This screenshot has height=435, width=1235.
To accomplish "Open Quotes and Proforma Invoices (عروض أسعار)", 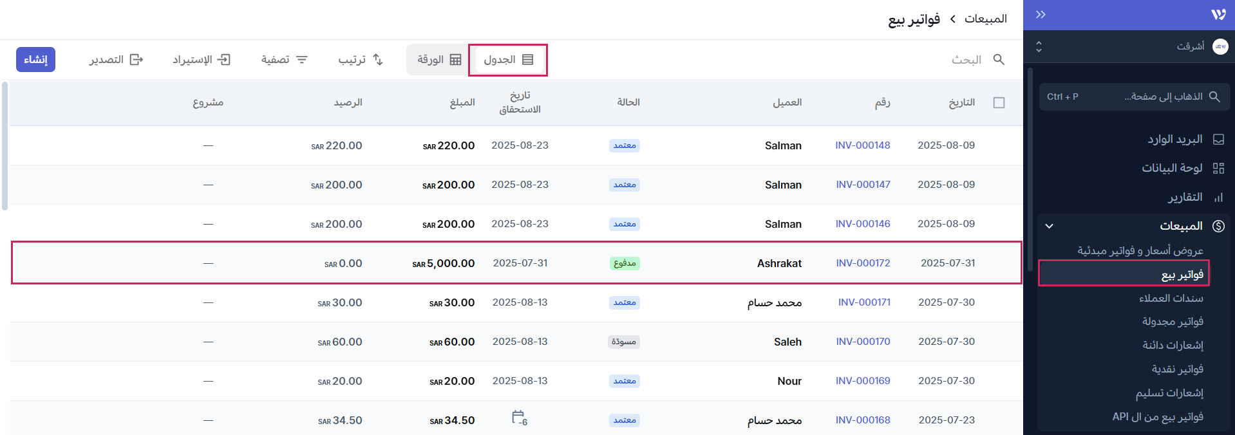I will [1140, 250].
